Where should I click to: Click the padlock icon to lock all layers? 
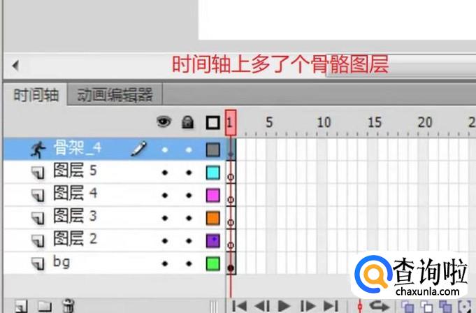[187, 123]
